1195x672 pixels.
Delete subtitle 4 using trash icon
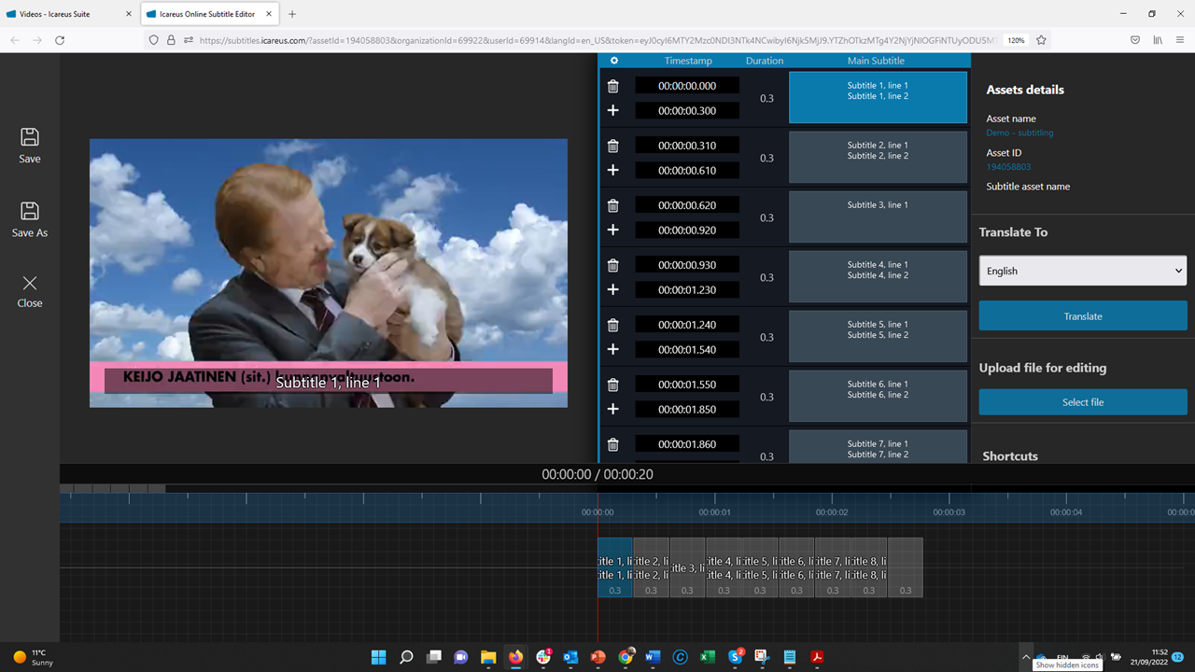(x=613, y=265)
